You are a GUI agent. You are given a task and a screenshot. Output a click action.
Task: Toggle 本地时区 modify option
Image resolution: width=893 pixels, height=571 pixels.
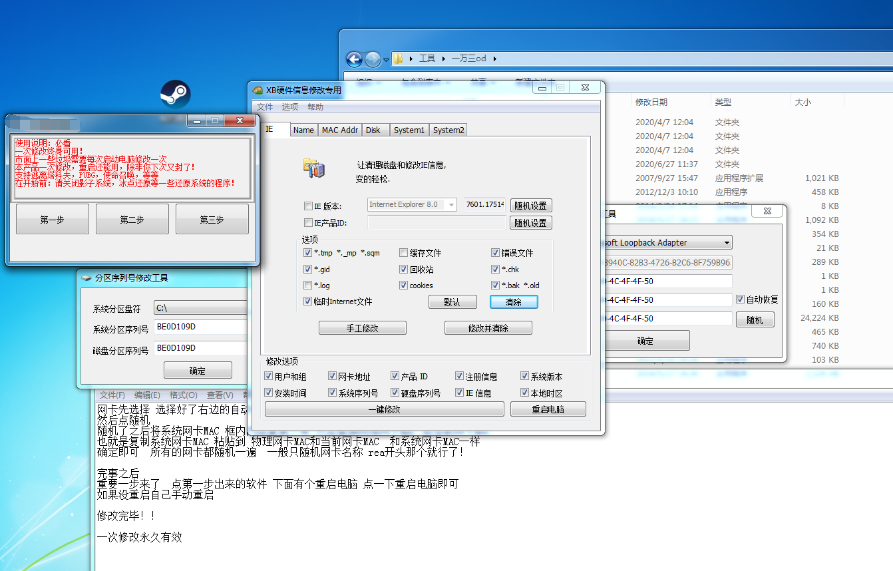pyautogui.click(x=524, y=393)
